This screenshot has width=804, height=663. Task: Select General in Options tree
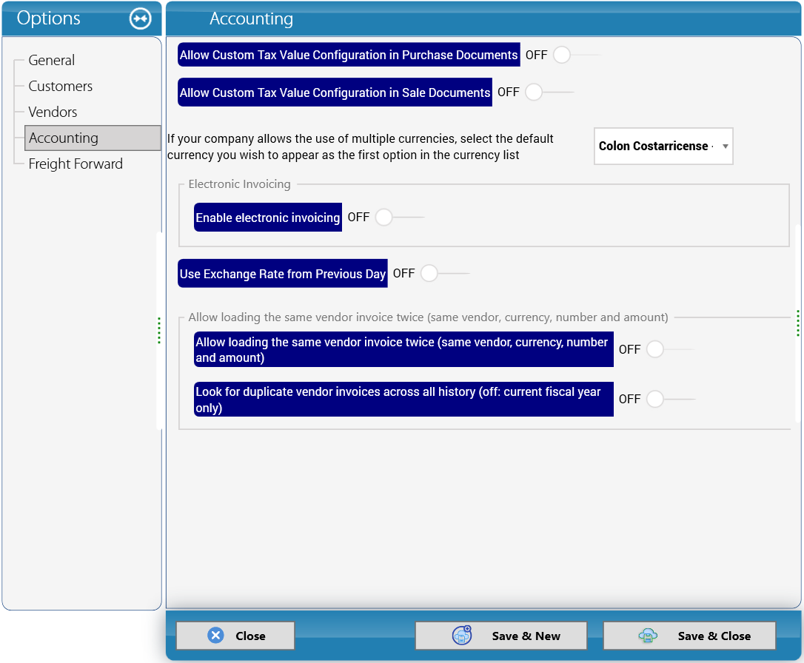[51, 60]
